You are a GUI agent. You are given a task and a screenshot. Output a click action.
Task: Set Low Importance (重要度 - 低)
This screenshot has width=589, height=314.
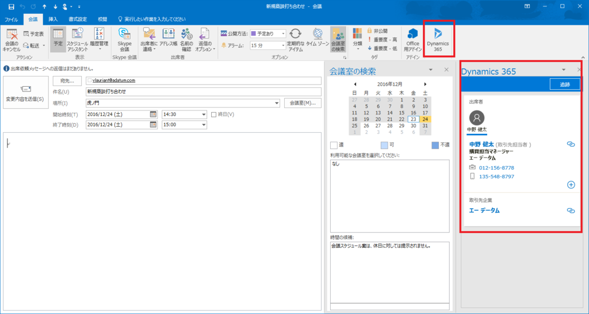[x=382, y=48]
